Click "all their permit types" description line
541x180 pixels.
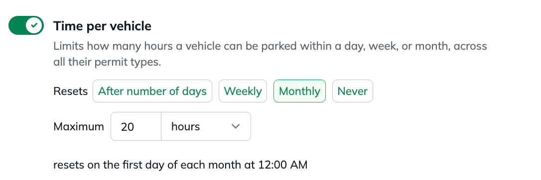point(107,63)
